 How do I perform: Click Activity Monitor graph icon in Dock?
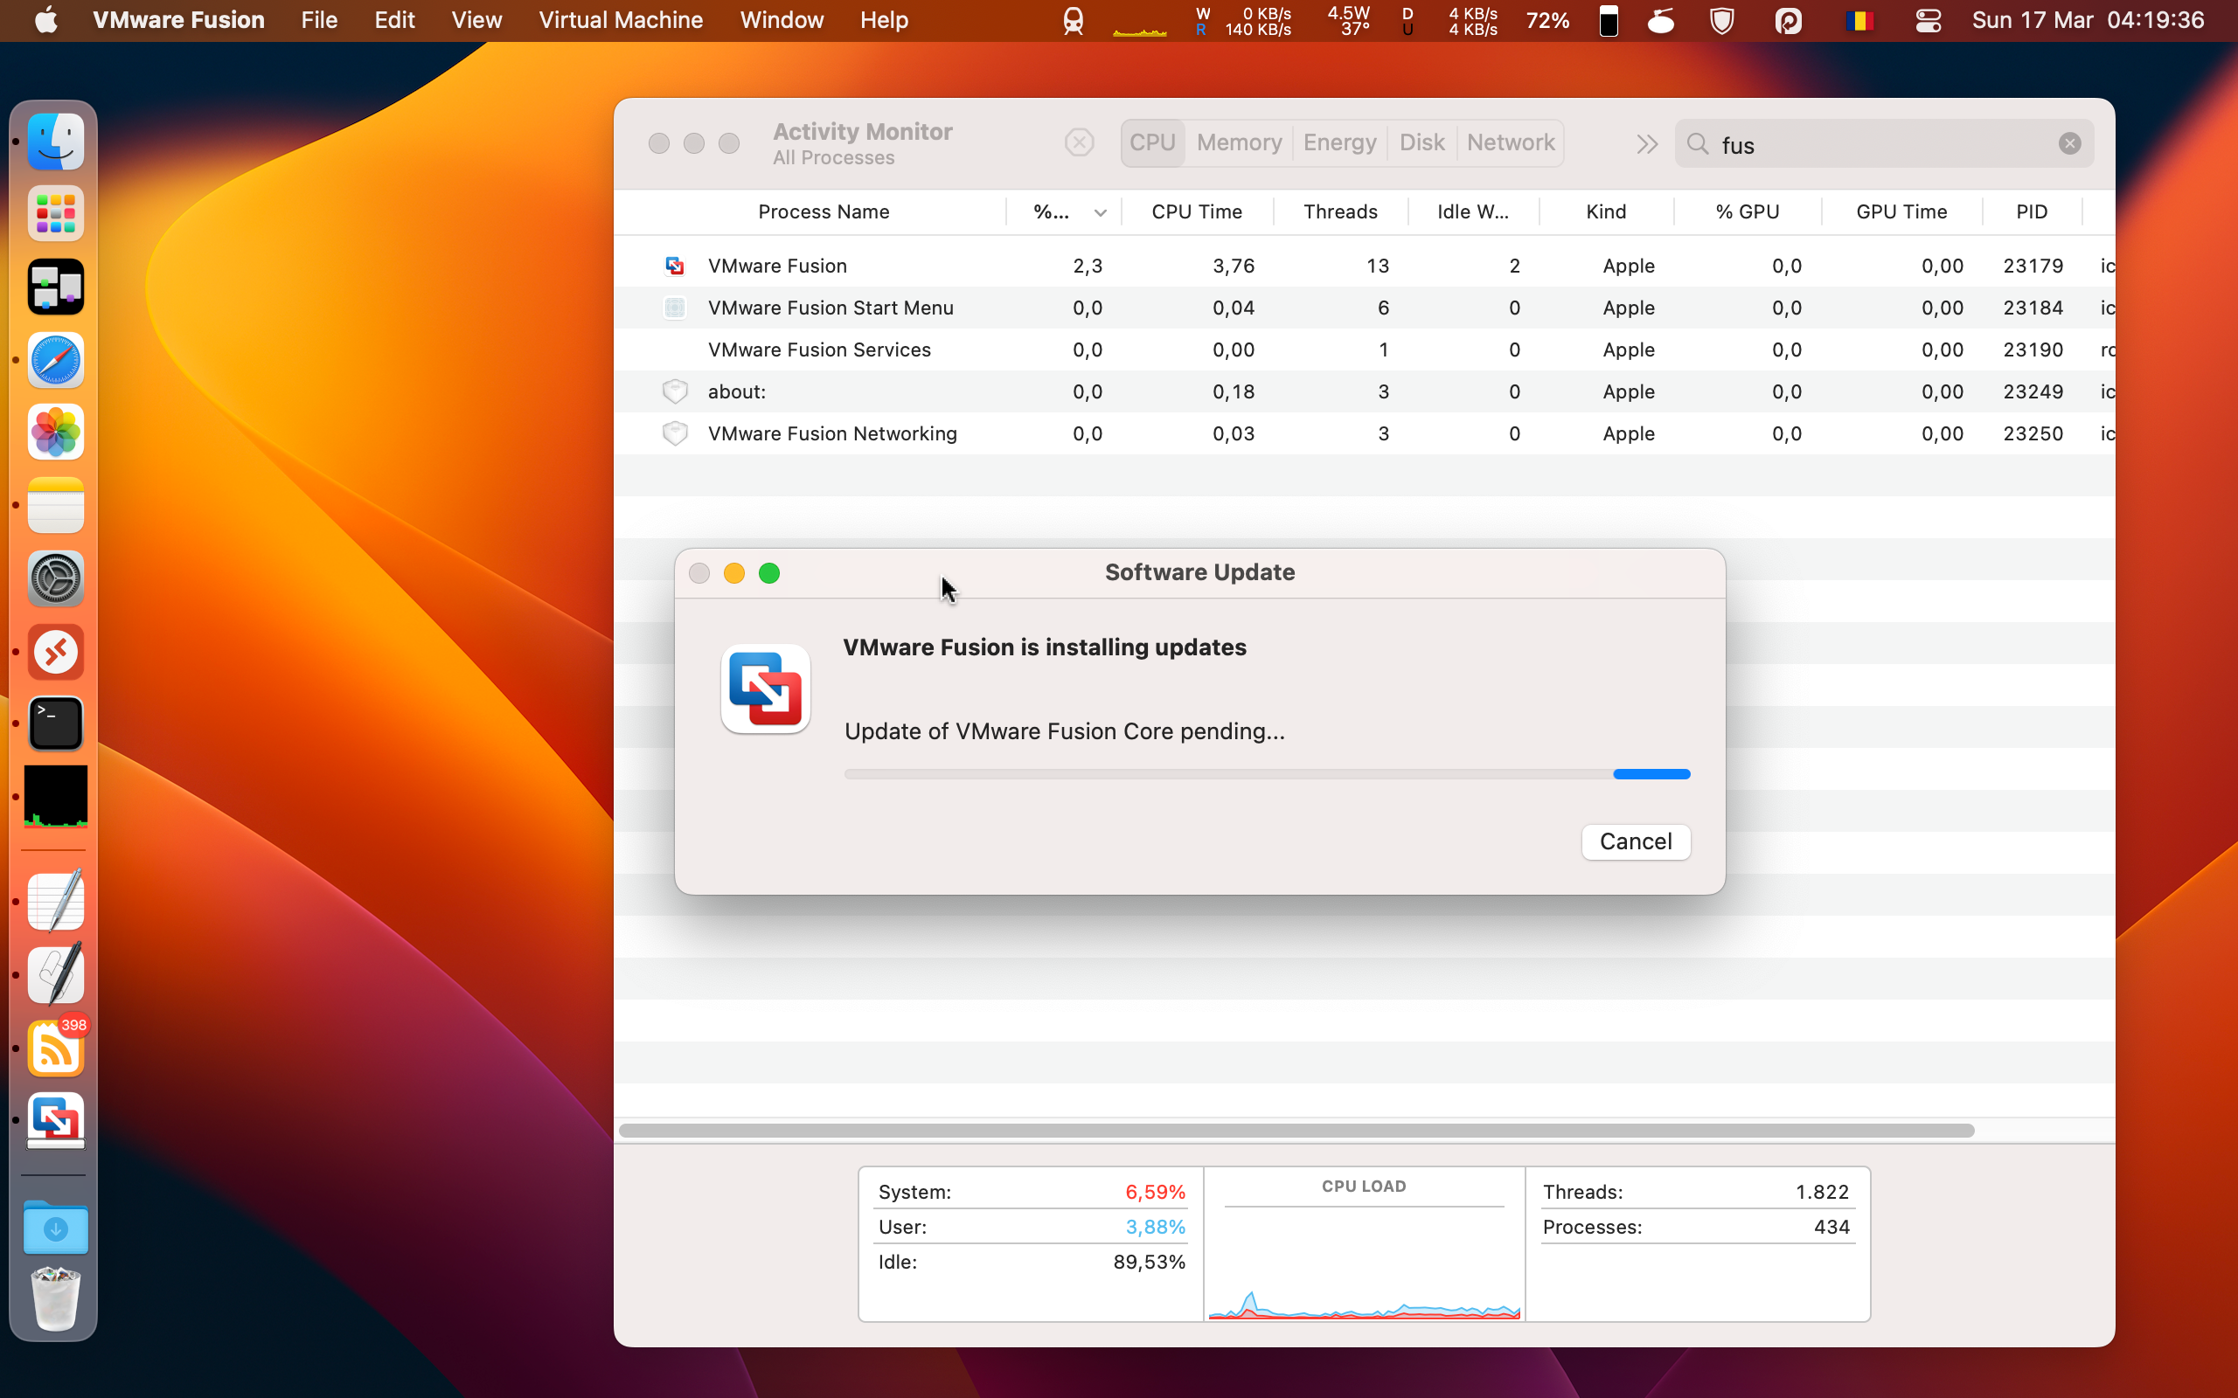(x=55, y=796)
